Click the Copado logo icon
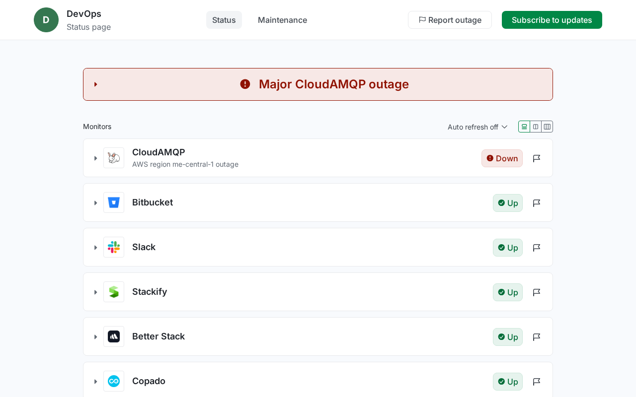 (114, 381)
